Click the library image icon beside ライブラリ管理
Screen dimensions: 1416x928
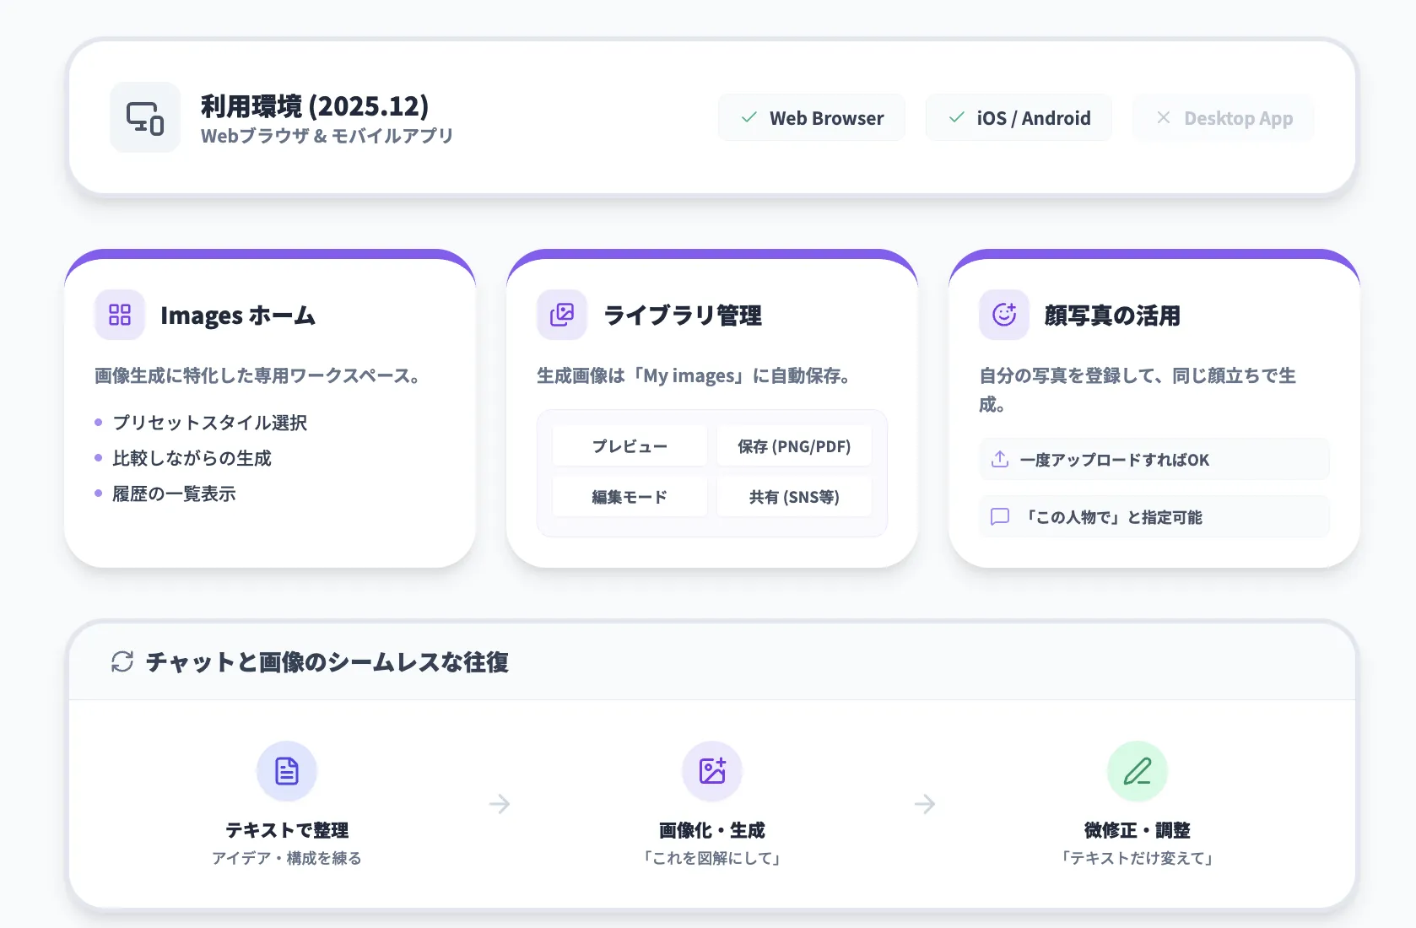(x=561, y=314)
